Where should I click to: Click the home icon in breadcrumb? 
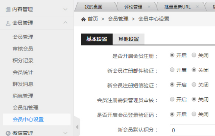[83, 19]
